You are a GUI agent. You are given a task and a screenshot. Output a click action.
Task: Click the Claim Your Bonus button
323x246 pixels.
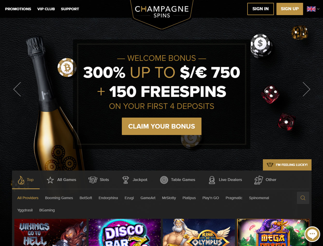162,126
